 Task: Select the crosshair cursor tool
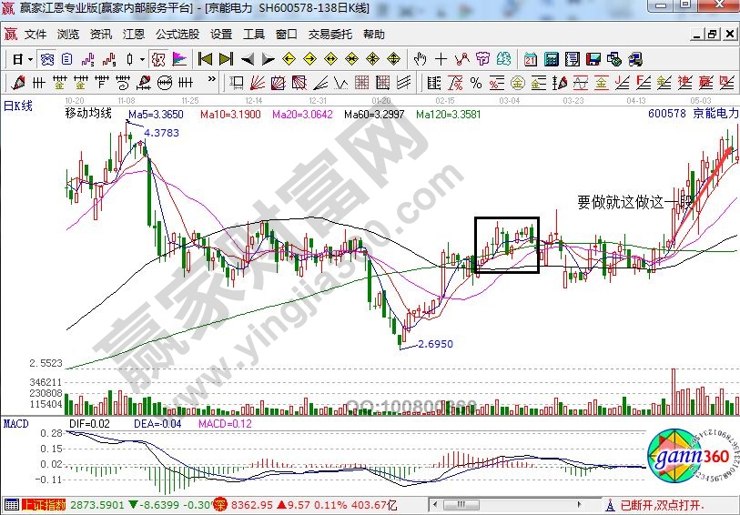441,59
